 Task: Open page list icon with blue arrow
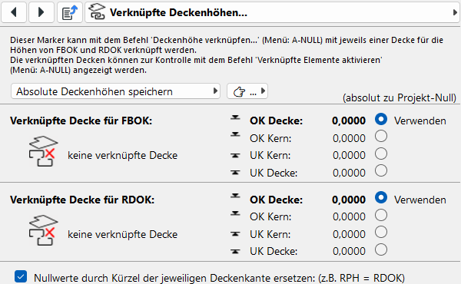(x=70, y=12)
